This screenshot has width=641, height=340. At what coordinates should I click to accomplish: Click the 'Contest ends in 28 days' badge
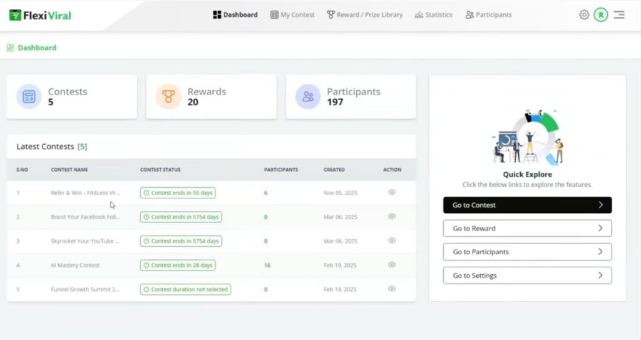tap(178, 265)
